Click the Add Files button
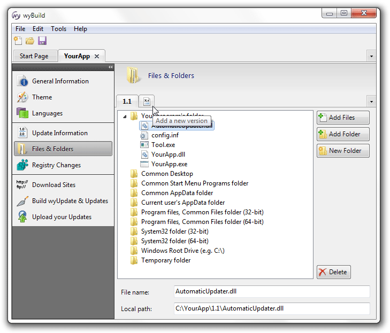This screenshot has height=333, width=390. click(343, 118)
